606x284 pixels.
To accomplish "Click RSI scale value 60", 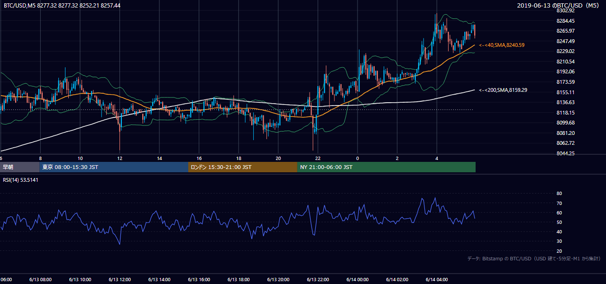I will tap(559, 213).
